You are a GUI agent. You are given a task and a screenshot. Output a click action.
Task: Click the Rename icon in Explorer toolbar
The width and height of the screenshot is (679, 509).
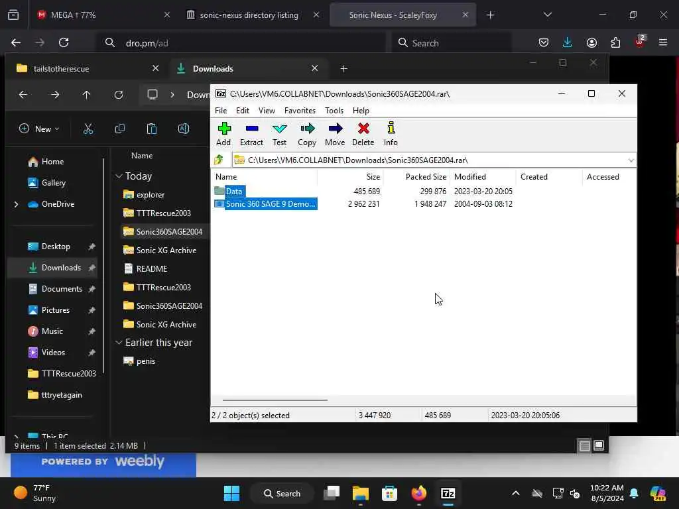click(184, 129)
